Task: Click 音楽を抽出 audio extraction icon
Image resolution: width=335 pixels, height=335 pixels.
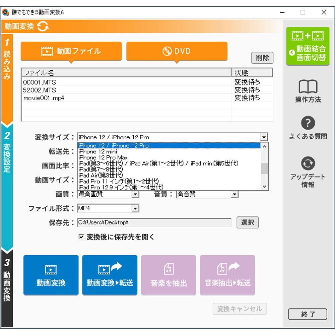Action: (x=169, y=275)
